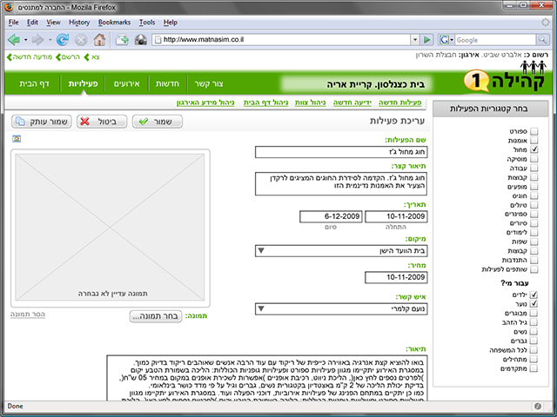The image size is (557, 417).
Task: Reload the page with the blue refresh icon
Action: pyautogui.click(x=63, y=40)
